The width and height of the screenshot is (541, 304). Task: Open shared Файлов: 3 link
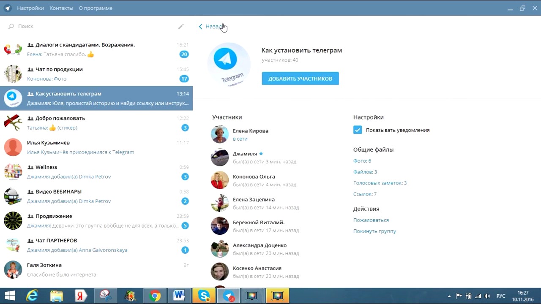click(x=365, y=172)
